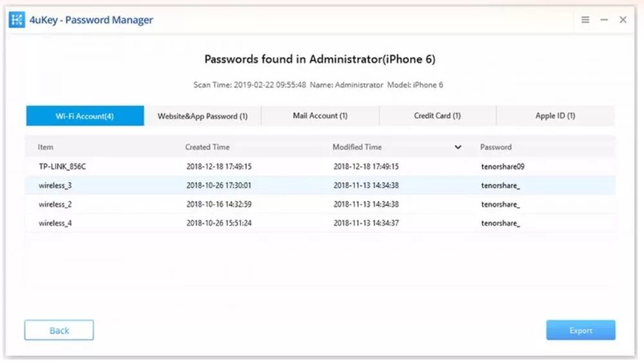
Task: Switch to Mail Account tab
Action: (x=320, y=116)
